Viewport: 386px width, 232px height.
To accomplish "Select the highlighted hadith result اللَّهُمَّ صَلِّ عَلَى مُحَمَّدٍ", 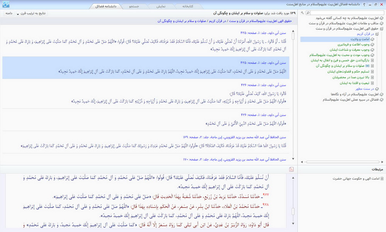I will click(146, 68).
